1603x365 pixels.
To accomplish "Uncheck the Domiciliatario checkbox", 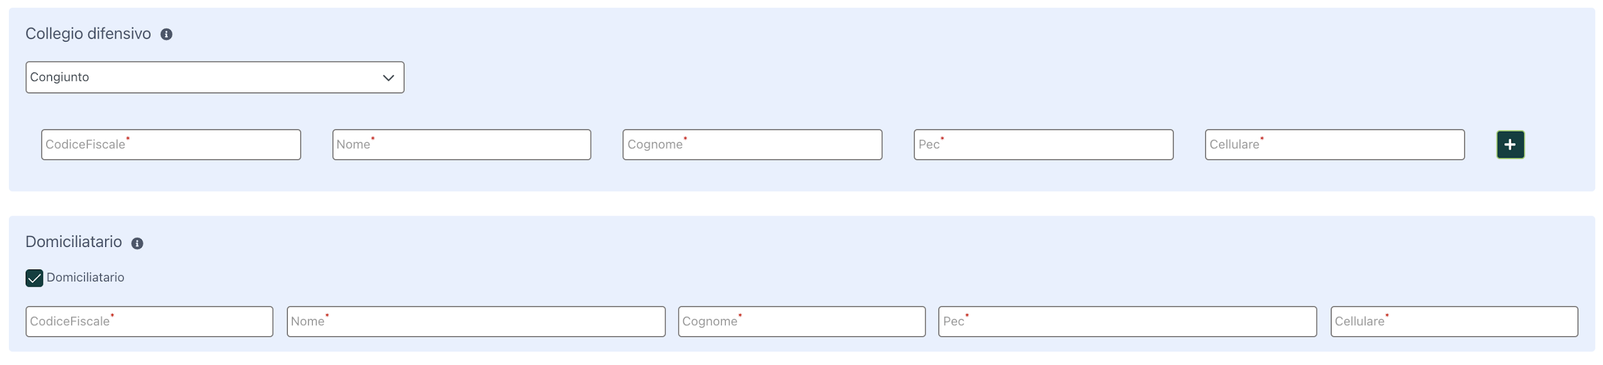I will click(x=34, y=278).
